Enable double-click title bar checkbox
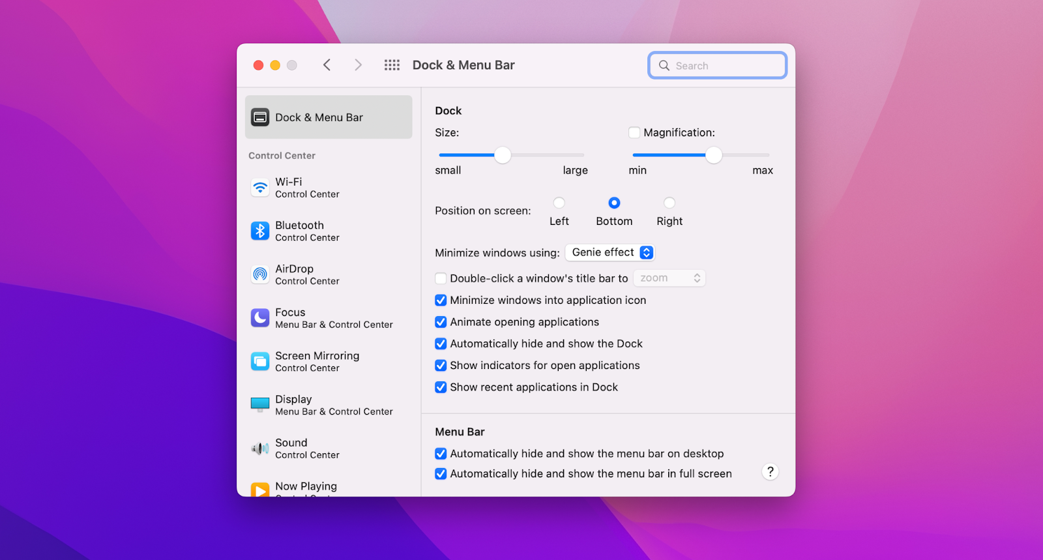1043x560 pixels. pyautogui.click(x=441, y=278)
